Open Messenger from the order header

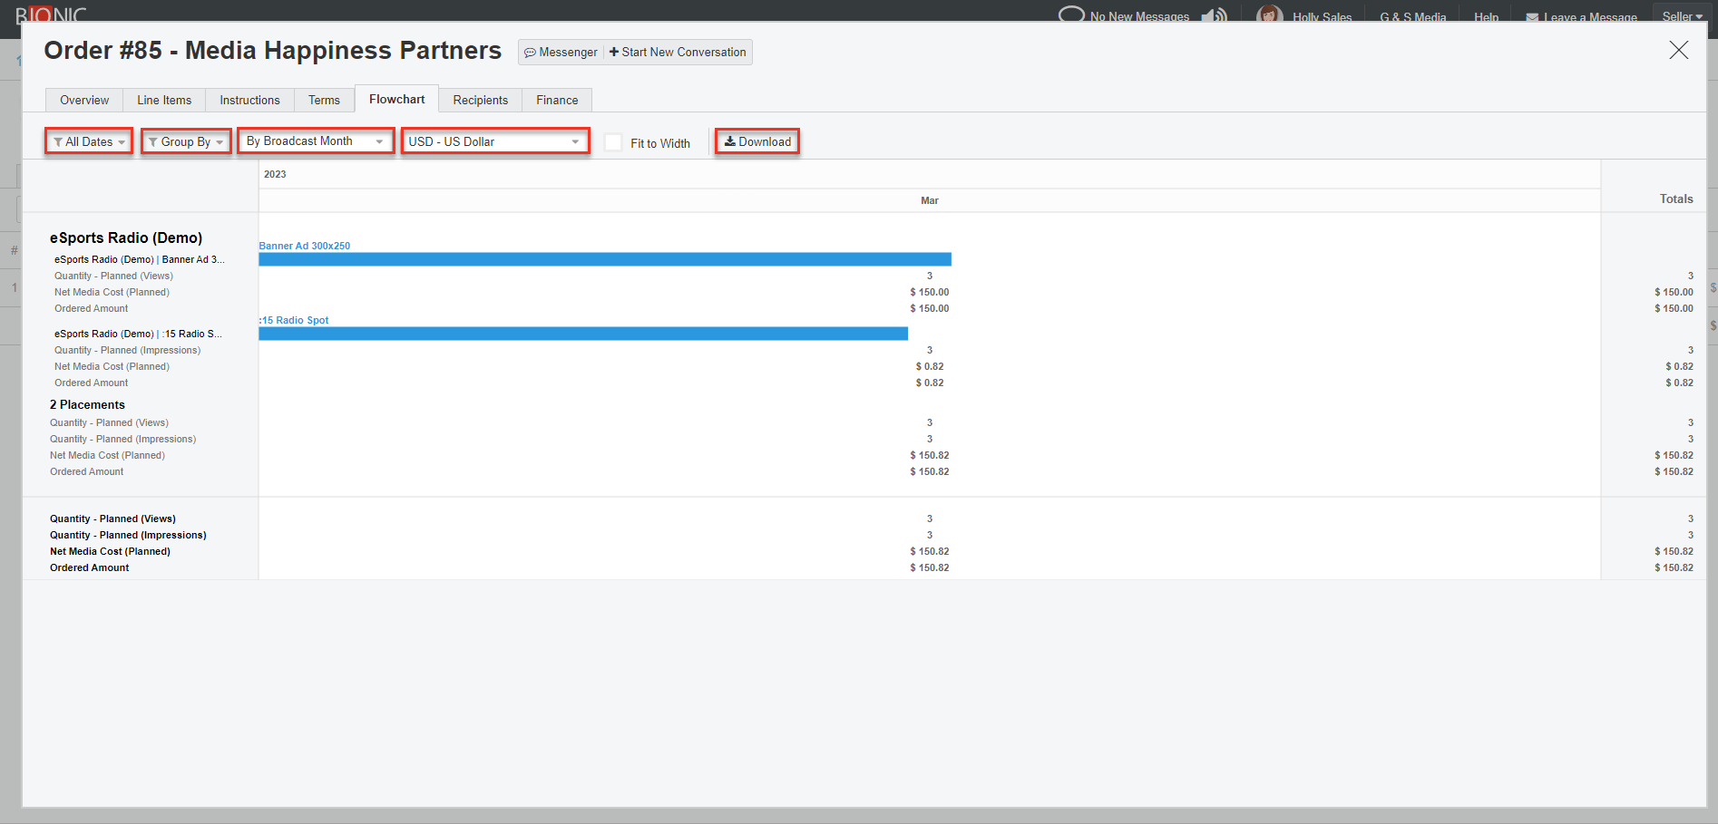point(561,53)
